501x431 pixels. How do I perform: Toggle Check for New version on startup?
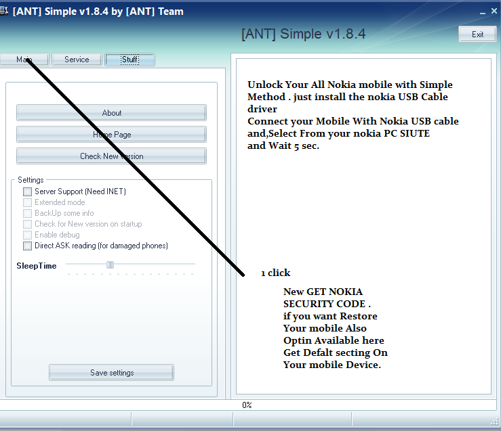pos(28,224)
